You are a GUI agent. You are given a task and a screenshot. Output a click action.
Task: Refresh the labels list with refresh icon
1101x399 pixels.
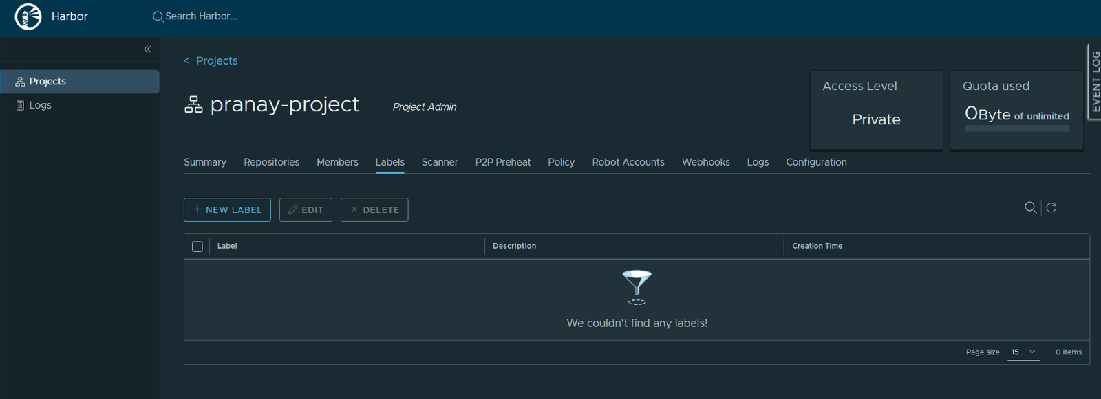pyautogui.click(x=1051, y=207)
